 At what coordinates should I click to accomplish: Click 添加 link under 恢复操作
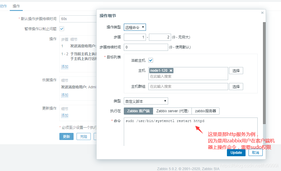coord(65,95)
